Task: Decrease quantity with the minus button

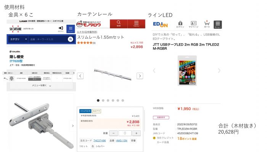Action: pyautogui.click(x=114, y=133)
